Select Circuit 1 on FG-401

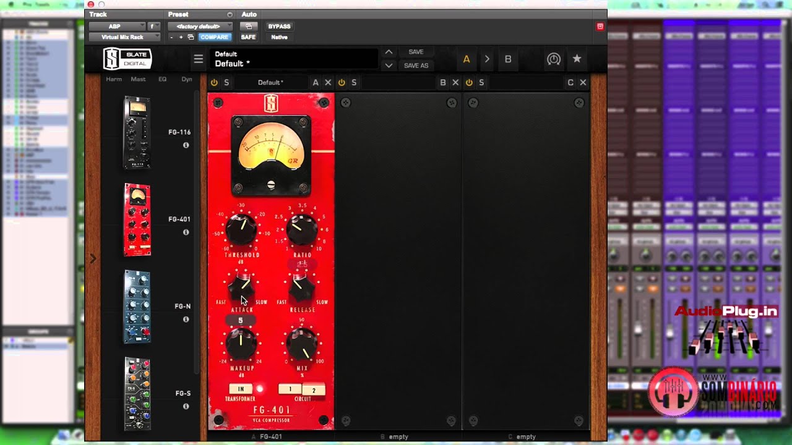[290, 389]
